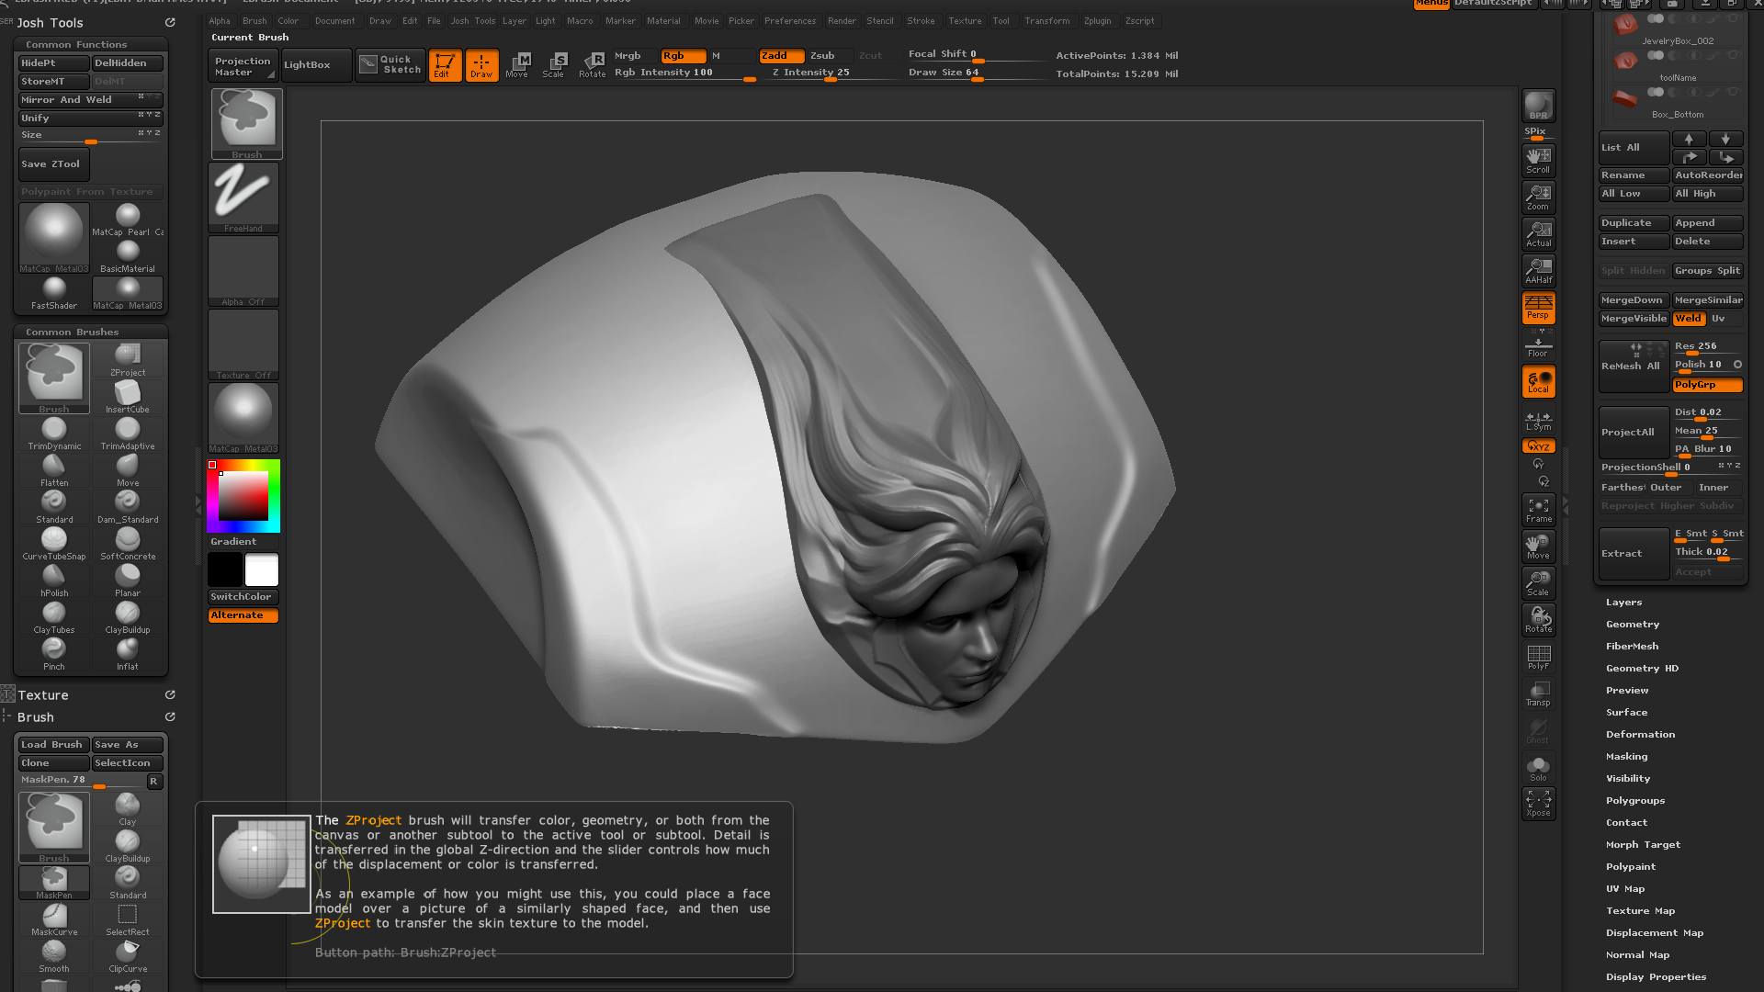Expand the FiberMesh subpalette
This screenshot has height=992, width=1764.
point(1632,647)
